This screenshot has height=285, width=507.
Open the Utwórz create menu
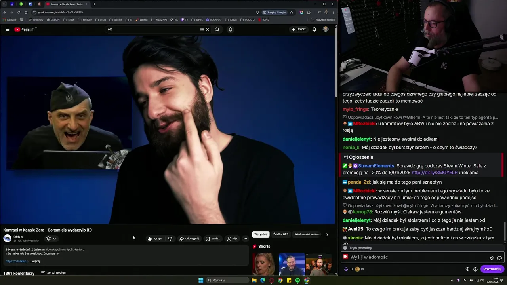(299, 29)
